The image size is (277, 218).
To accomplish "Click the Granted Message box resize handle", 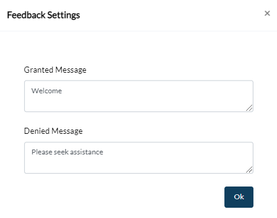I will (x=249, y=108).
